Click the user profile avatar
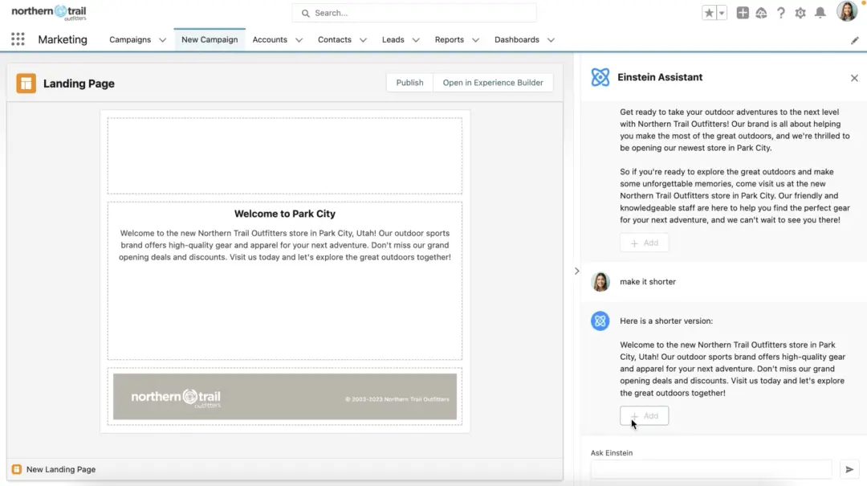The width and height of the screenshot is (867, 486). 847,11
